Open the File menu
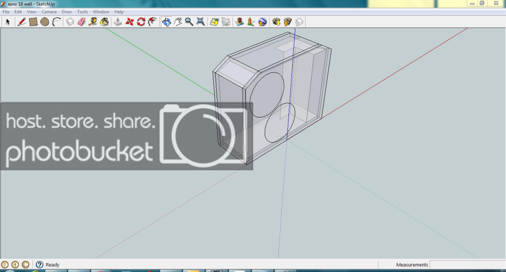 click(x=6, y=11)
